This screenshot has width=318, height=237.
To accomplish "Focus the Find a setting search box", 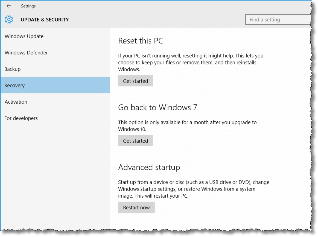I will 278,20.
